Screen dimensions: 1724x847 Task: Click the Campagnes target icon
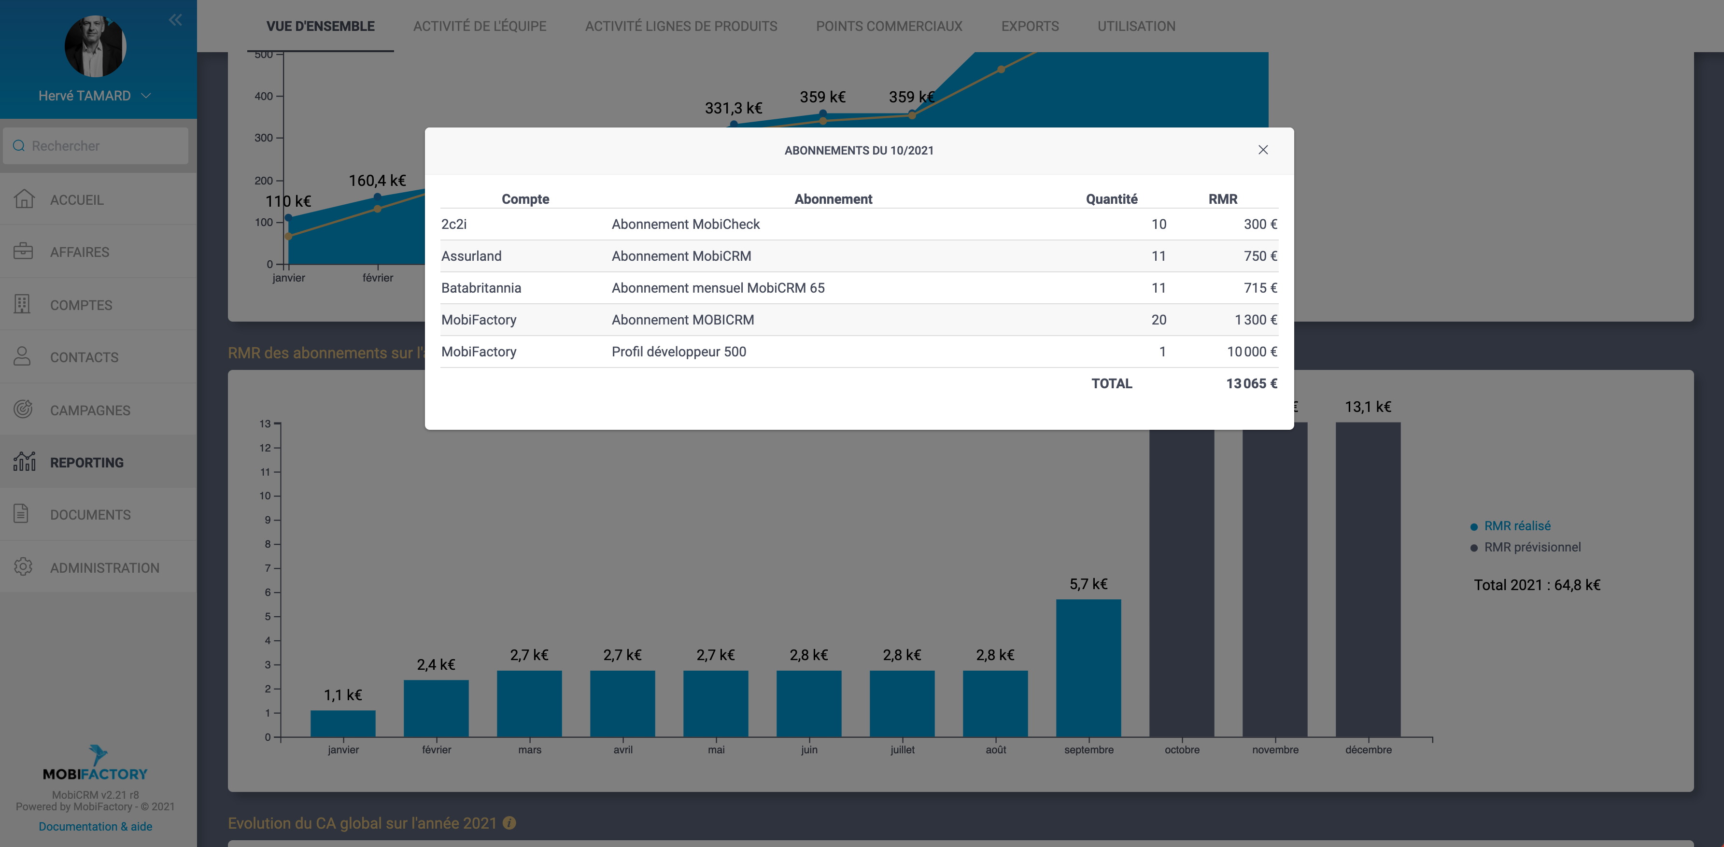pyautogui.click(x=24, y=409)
